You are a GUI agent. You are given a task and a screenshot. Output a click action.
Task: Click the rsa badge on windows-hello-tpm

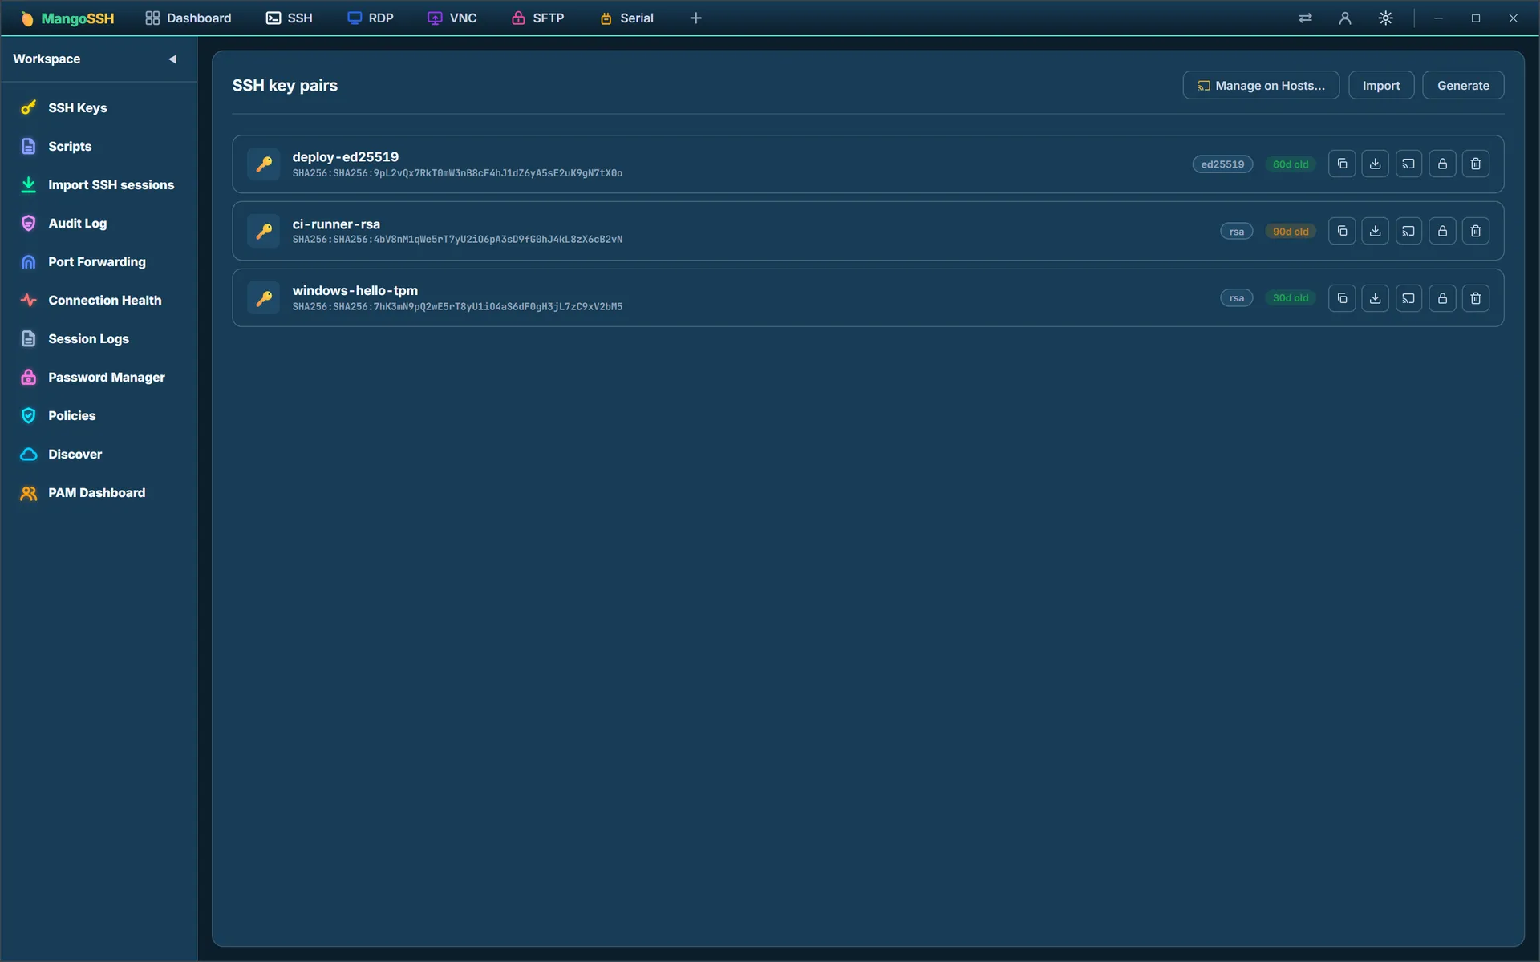click(1237, 298)
